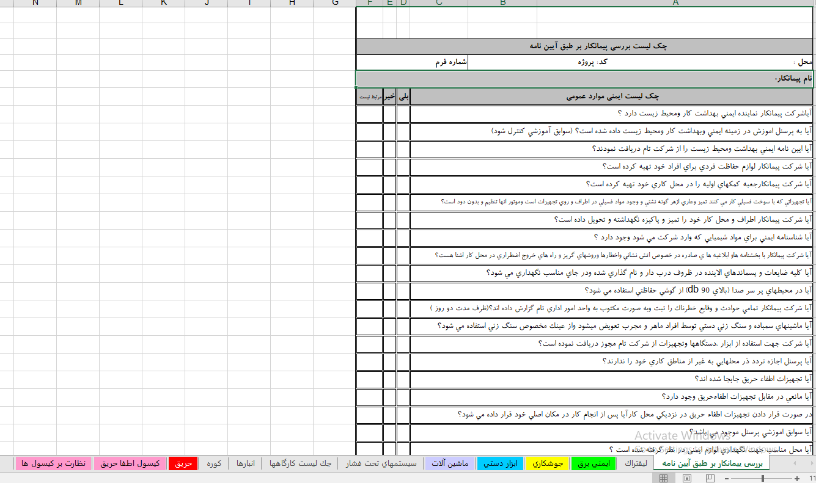Screen dimensions: 816x483
Task: Select the شماره فرم cell
Action: click(413, 62)
